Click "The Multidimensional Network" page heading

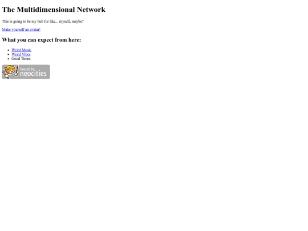pyautogui.click(x=54, y=10)
